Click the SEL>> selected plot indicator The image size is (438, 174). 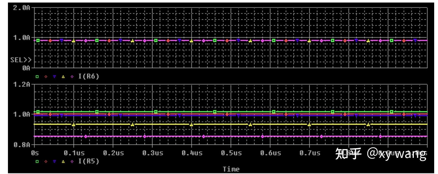coord(21,60)
